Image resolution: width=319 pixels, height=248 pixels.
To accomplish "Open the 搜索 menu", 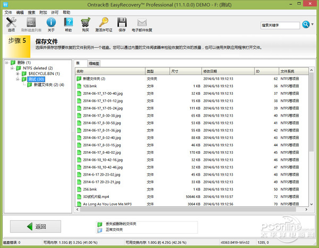I will 31,12.
